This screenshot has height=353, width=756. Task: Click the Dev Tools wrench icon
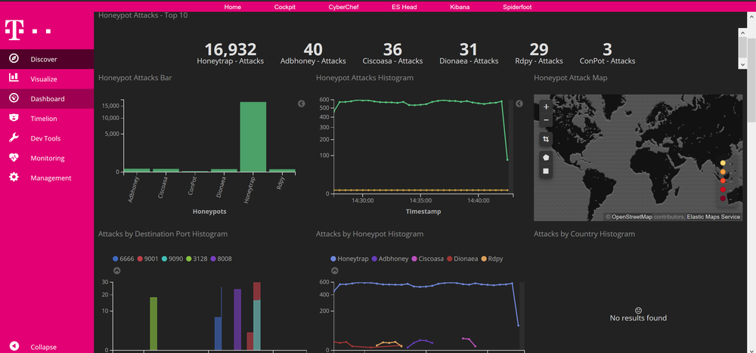point(14,138)
